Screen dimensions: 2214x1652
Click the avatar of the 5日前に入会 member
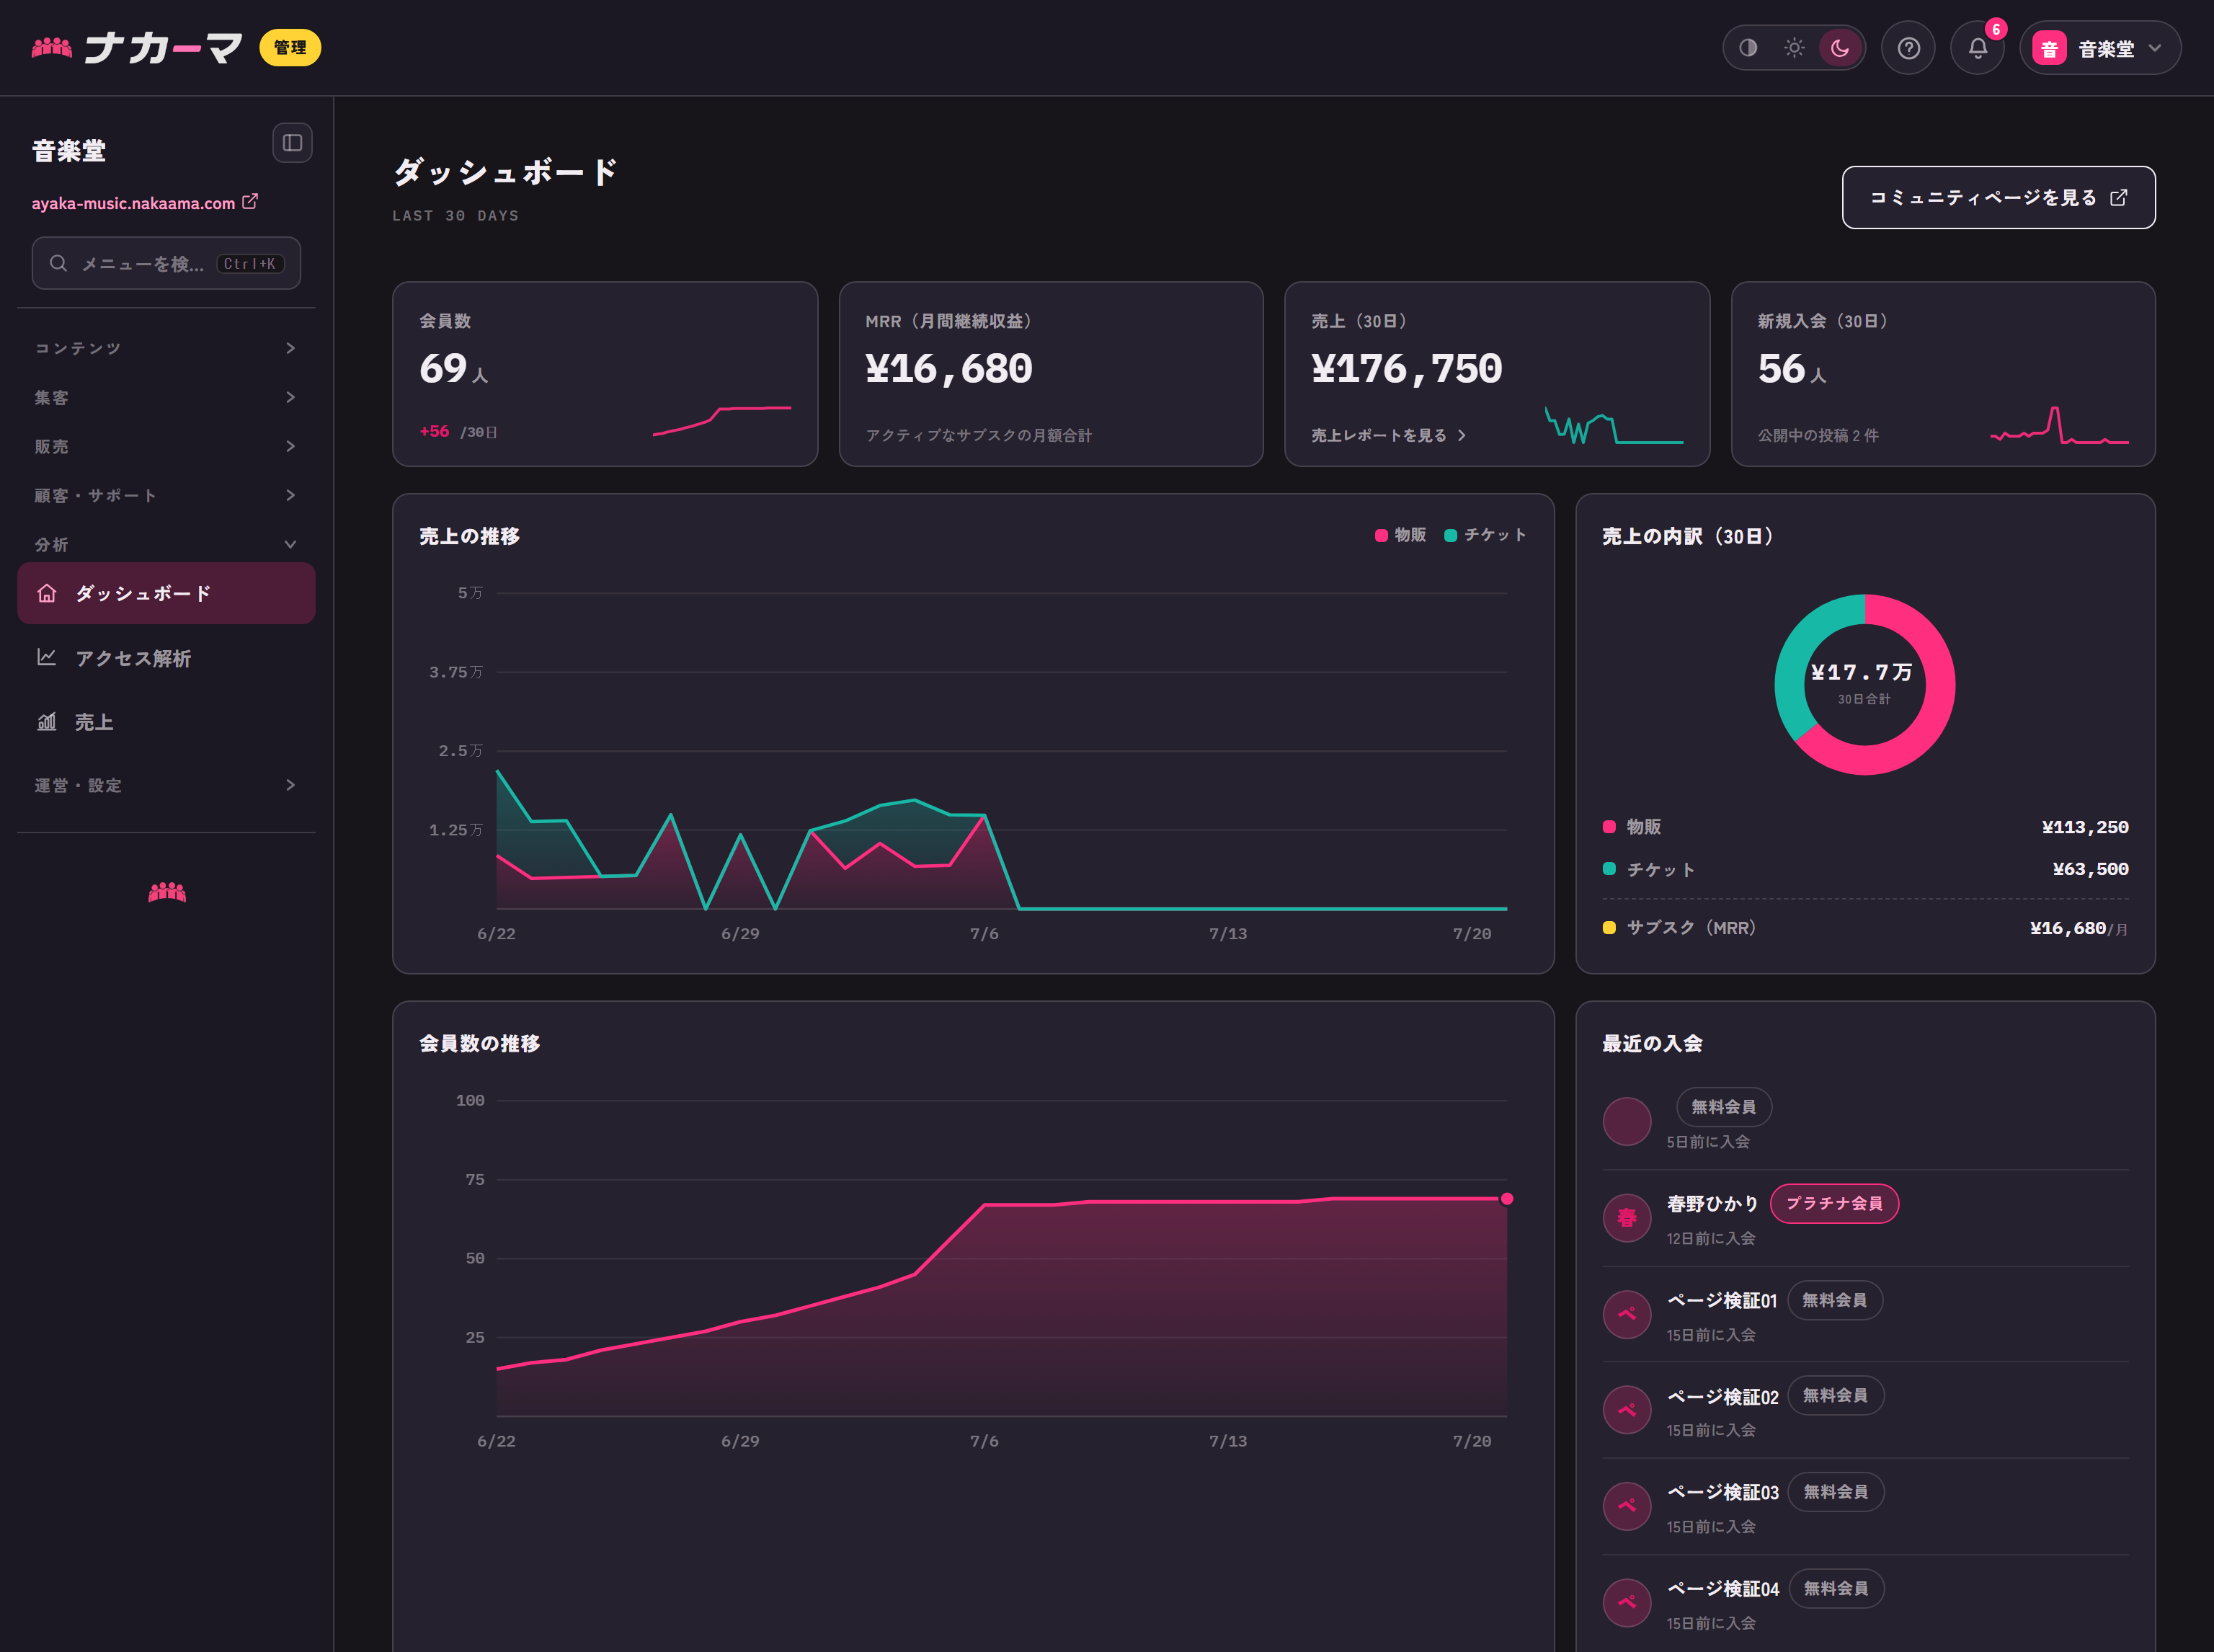[1627, 1122]
